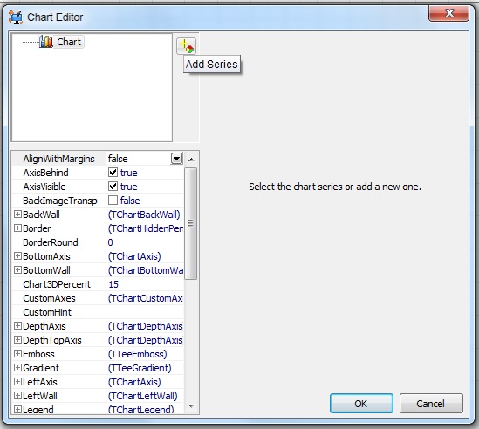Click the property list scrollbar thumb
The height and width of the screenshot is (429, 479).
coord(191,223)
